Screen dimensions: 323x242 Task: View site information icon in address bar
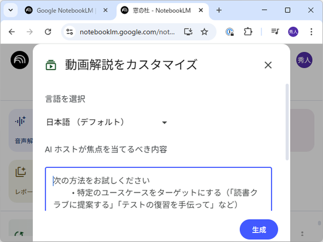pos(69,32)
